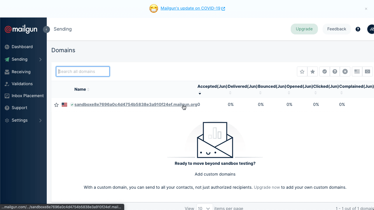Screen dimensions: 374x210
Task: Open the Support menu item
Action: [x=20, y=108]
